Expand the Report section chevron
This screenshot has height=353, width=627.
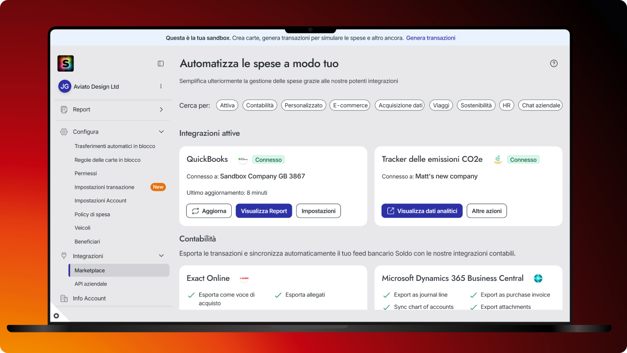tap(161, 109)
